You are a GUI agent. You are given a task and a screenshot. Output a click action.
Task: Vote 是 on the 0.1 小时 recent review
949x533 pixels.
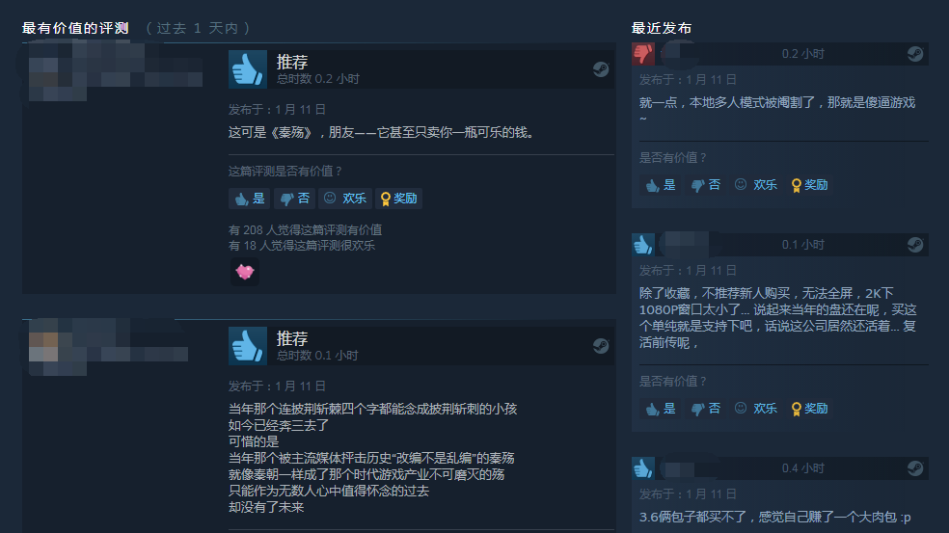coord(661,409)
